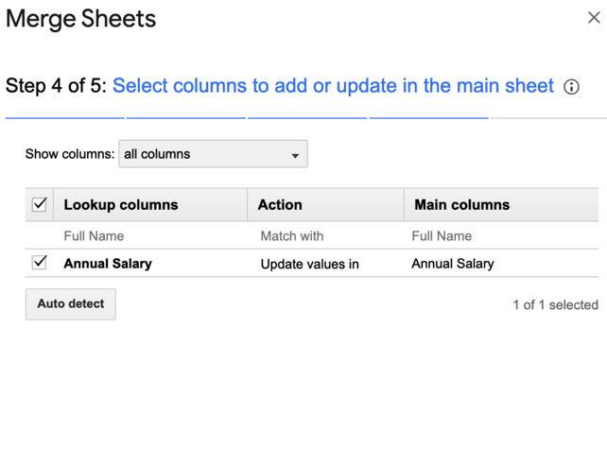Click the Action column header
The width and height of the screenshot is (607, 449).
point(280,204)
